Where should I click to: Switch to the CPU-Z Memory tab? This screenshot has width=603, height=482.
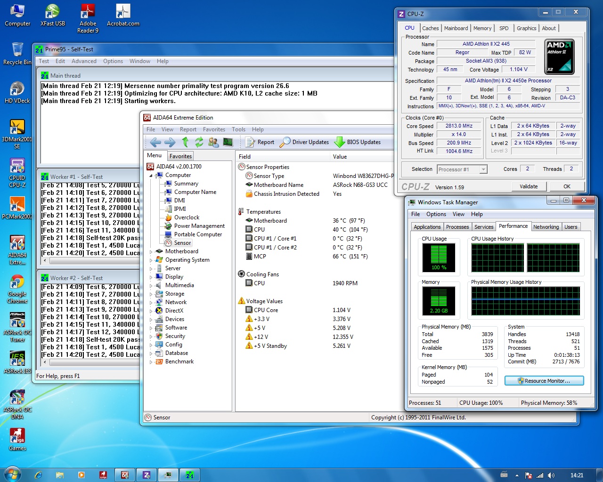[x=482, y=28]
